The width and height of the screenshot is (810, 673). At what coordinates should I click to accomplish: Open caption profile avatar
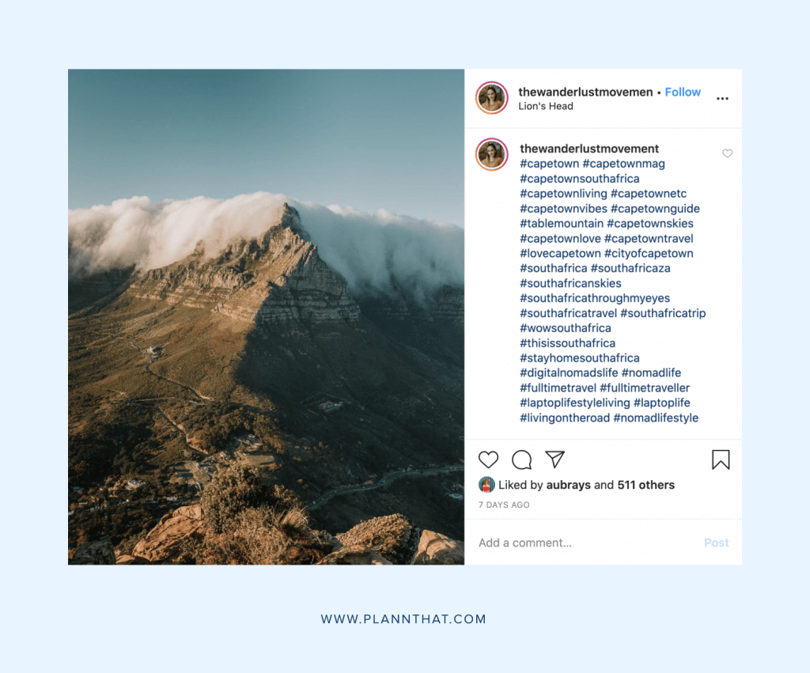point(492,154)
